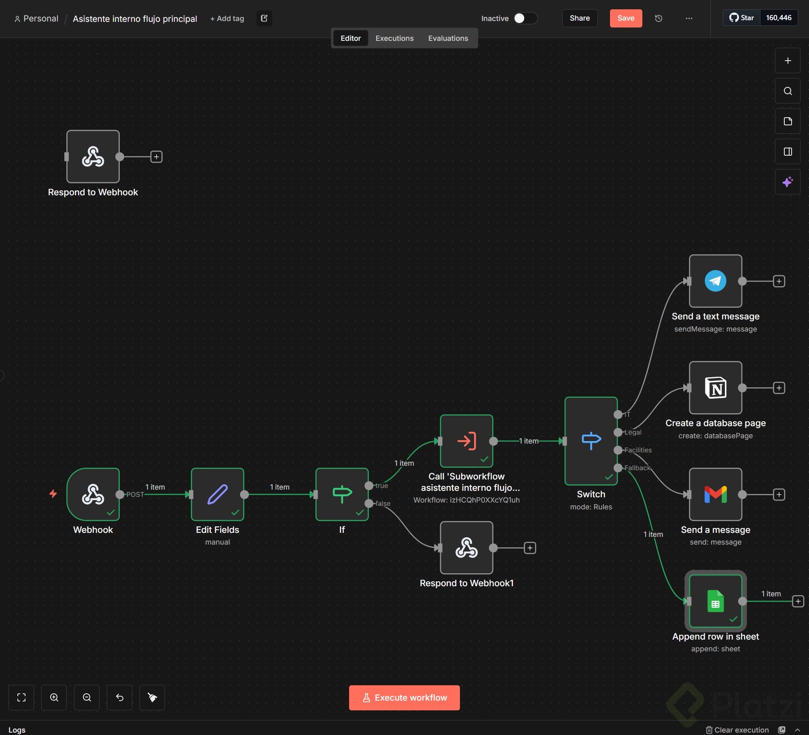The width and height of the screenshot is (809, 735).
Task: Toggle the Inactive workflow switch
Action: [525, 18]
